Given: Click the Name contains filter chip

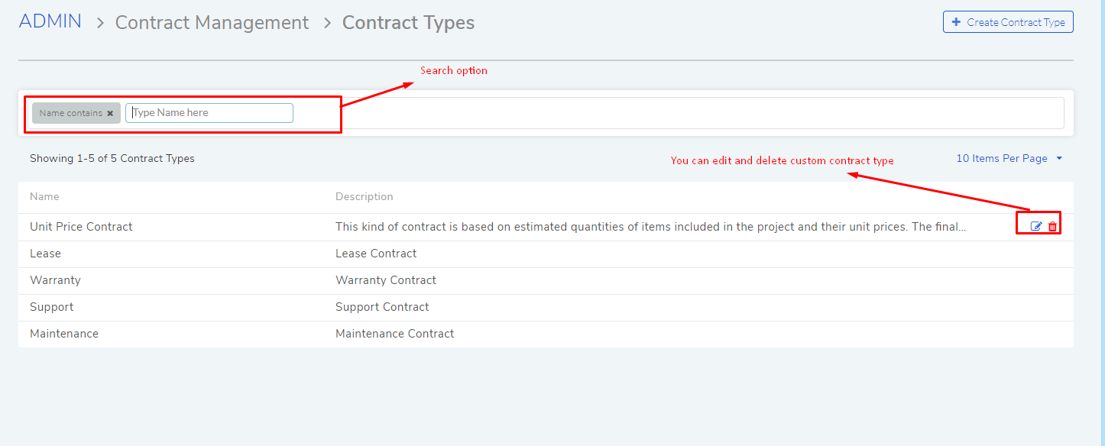Looking at the screenshot, I should 76,113.
